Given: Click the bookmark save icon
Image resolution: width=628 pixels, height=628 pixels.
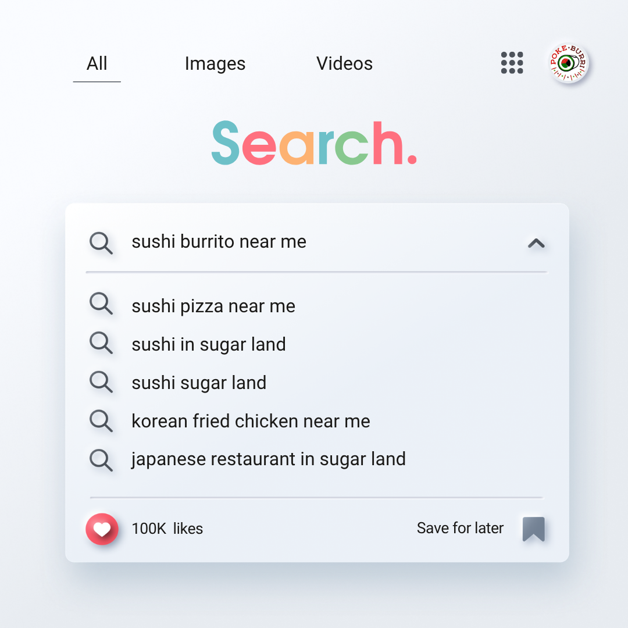Looking at the screenshot, I should (533, 529).
